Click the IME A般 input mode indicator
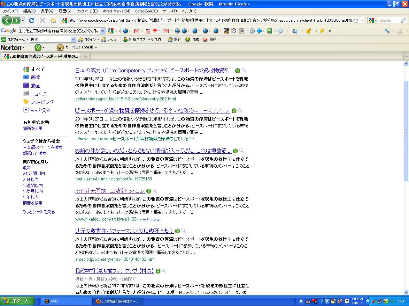This screenshot has width=409, height=306. click(x=325, y=301)
